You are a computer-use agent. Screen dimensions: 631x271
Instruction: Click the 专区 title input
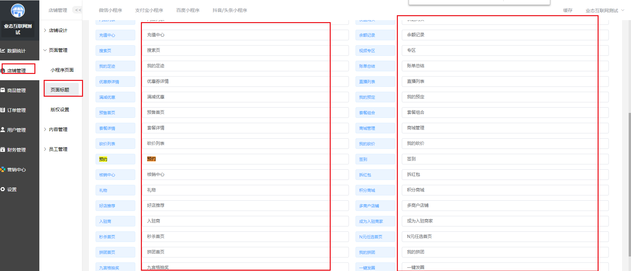click(x=505, y=51)
